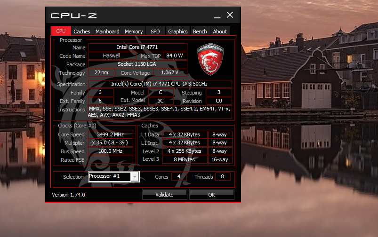Click the Stepping value 3
This screenshot has width=378, height=237.
pos(219,92)
